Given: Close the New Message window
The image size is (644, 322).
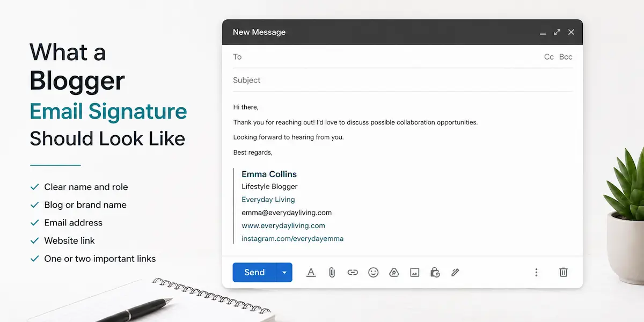Looking at the screenshot, I should coord(571,32).
